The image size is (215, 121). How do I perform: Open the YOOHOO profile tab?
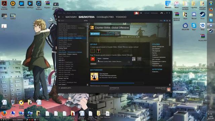click(x=121, y=17)
